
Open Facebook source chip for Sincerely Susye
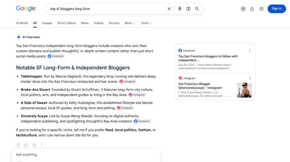pos(142,121)
